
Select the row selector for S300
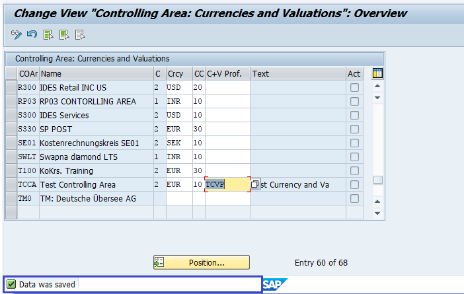click(11, 116)
